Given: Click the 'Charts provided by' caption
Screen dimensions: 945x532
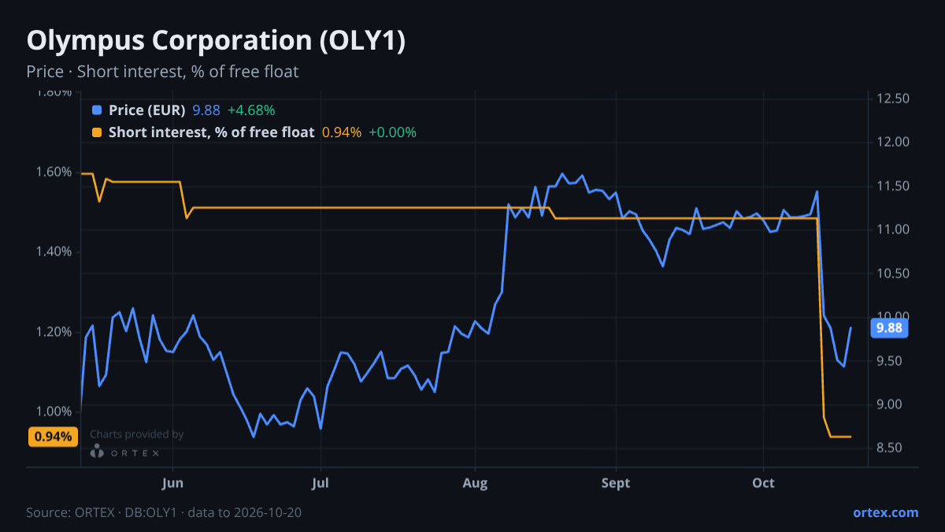Looking at the screenshot, I should tap(137, 434).
